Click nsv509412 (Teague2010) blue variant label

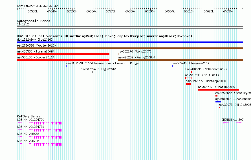(190, 63)
